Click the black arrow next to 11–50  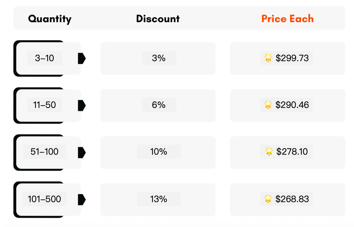[81, 105]
